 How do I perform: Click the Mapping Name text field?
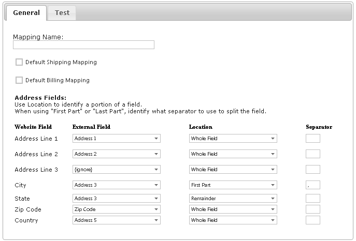coord(83,45)
